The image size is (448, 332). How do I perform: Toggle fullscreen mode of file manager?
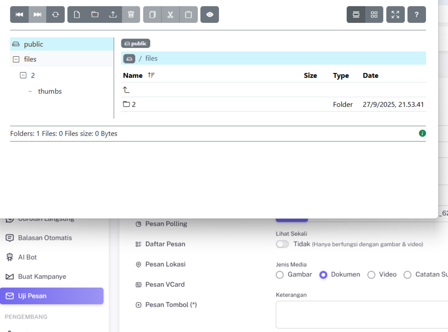395,15
